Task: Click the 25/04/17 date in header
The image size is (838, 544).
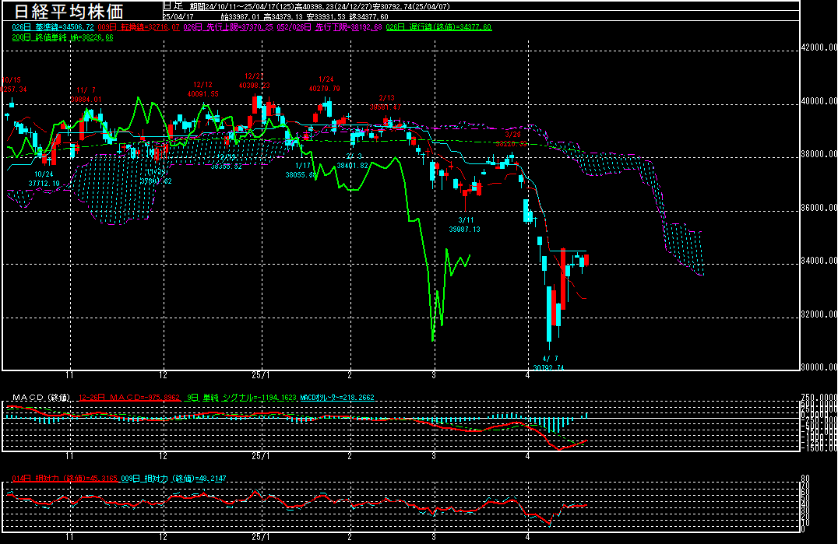Action: pyautogui.click(x=178, y=16)
